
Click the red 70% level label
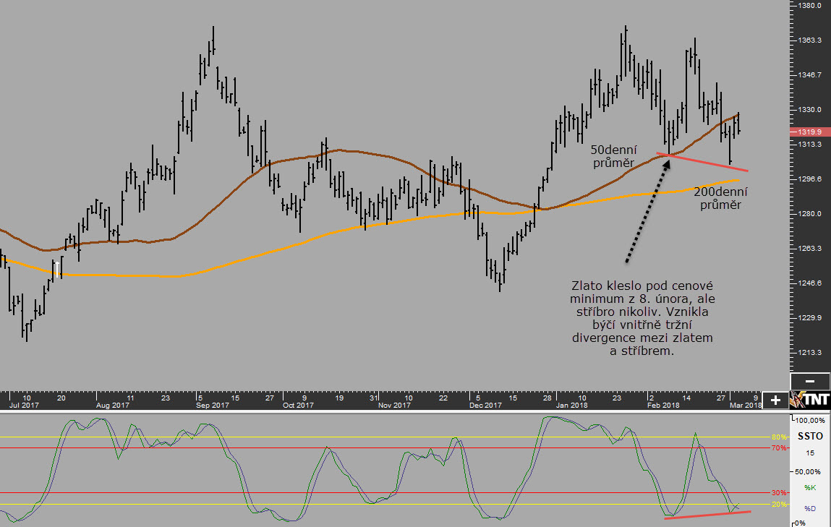coord(779,448)
